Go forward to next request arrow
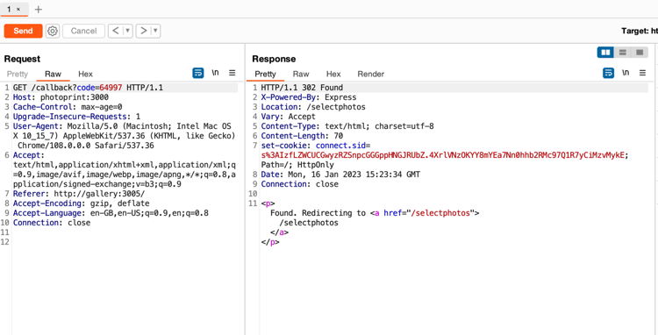658x335 pixels. pos(144,31)
